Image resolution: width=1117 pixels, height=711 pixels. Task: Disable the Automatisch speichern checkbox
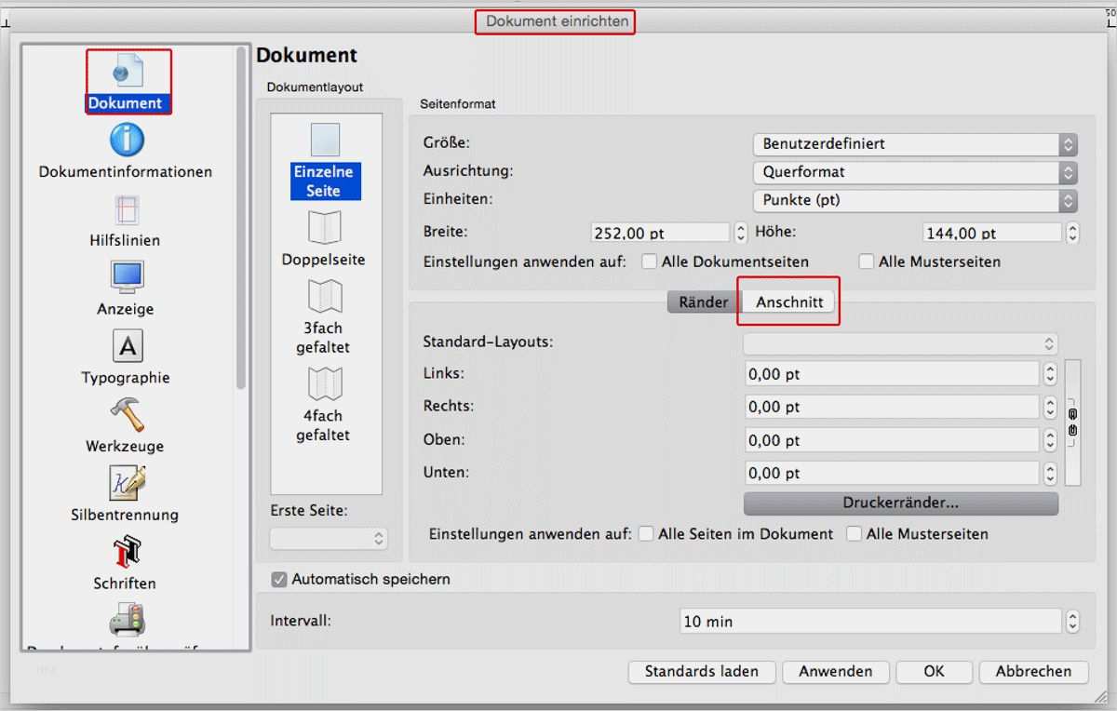(279, 579)
